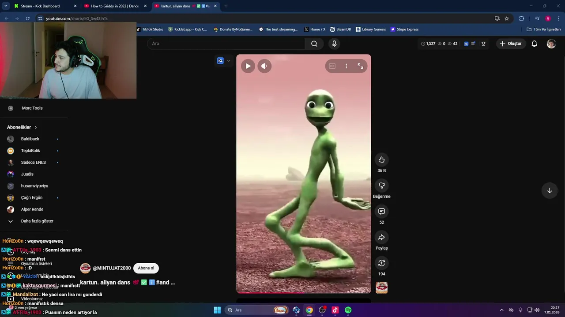
Task: Click the Oluştur create button
Action: [511, 44]
